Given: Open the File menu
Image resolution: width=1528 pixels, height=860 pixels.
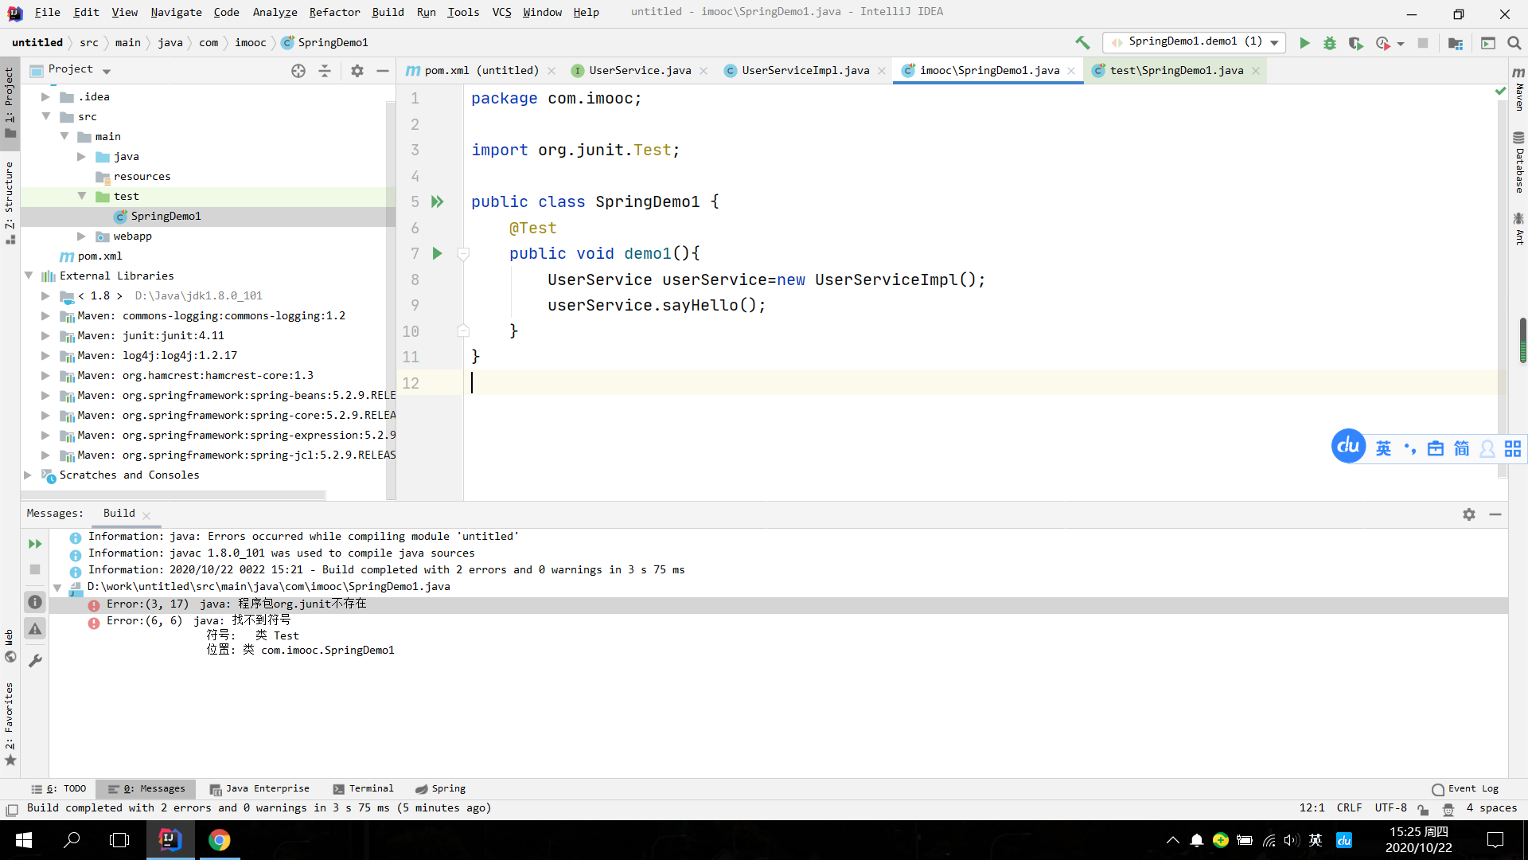Looking at the screenshot, I should pos(48,12).
